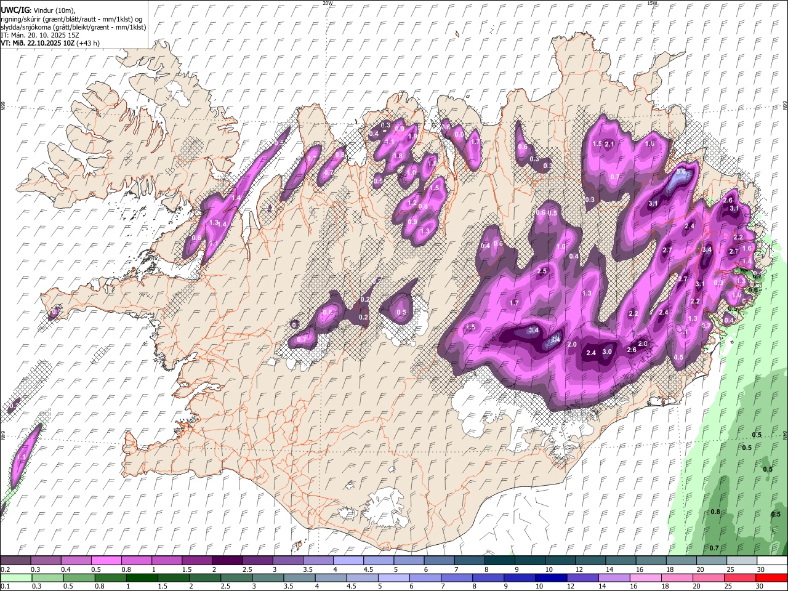The height and width of the screenshot is (591, 788).
Task: Click the 0.2 label in the upper legend row
Action: point(5,569)
